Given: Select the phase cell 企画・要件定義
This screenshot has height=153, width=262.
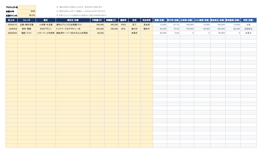Looking at the screenshot, I should pos(27,25).
